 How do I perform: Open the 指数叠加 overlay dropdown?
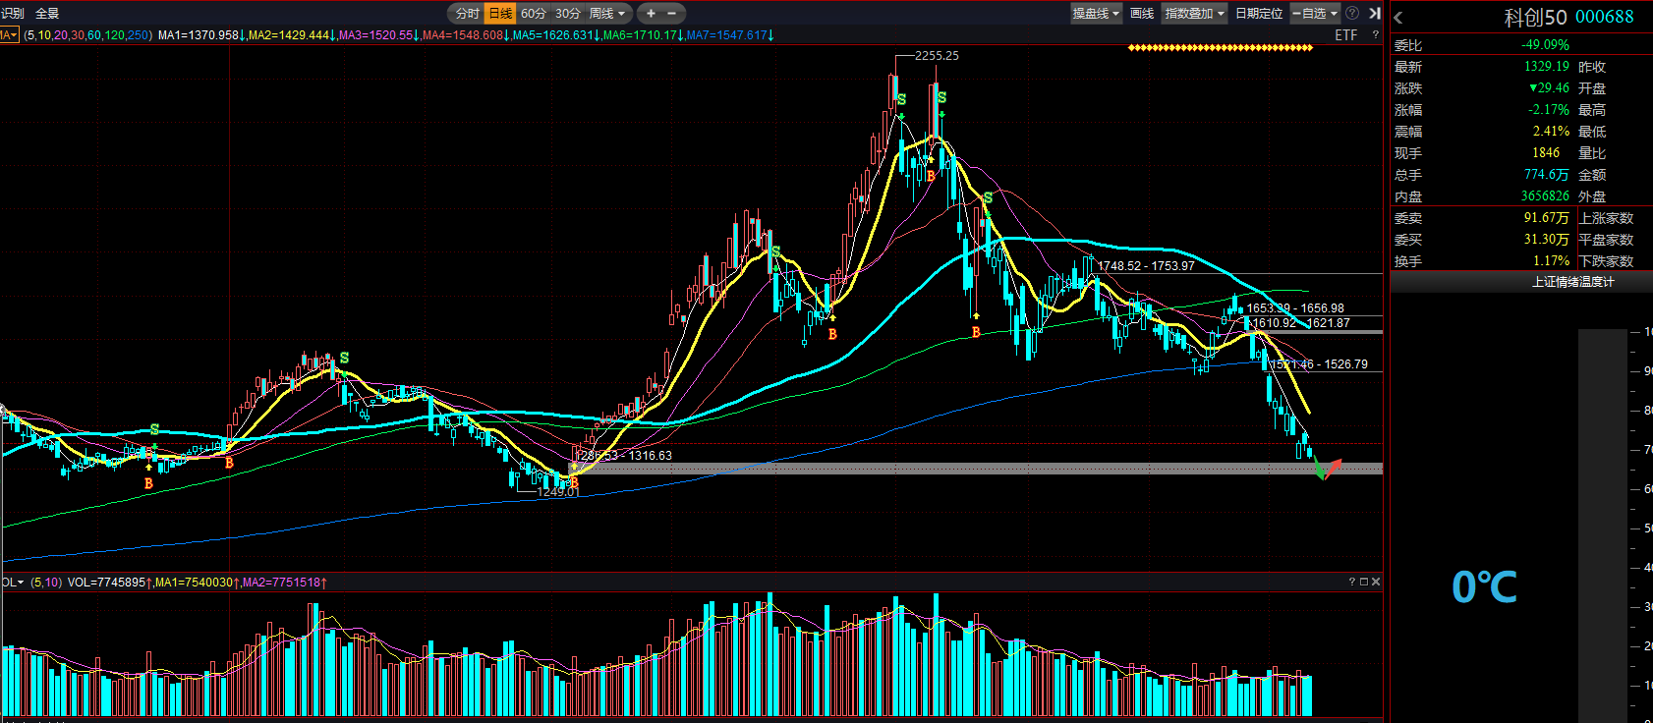1195,14
